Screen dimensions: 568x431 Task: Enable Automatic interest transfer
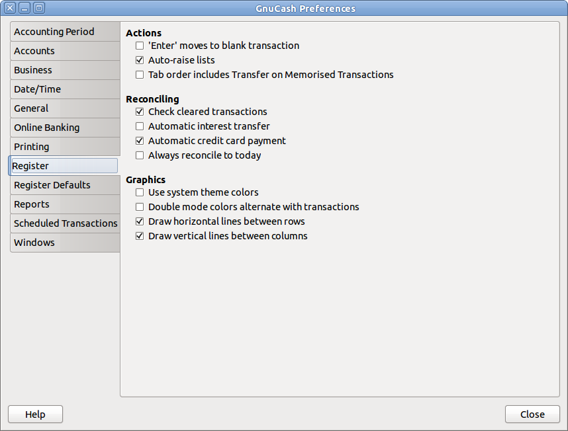tap(140, 126)
